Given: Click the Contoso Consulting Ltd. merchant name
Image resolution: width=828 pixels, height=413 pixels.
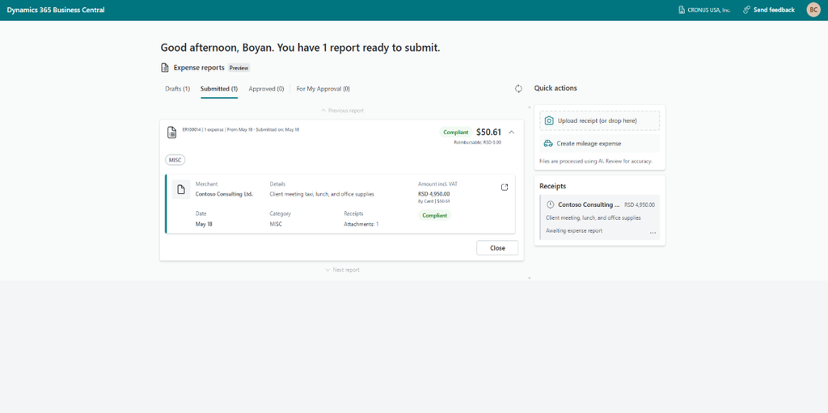Looking at the screenshot, I should coord(225,194).
